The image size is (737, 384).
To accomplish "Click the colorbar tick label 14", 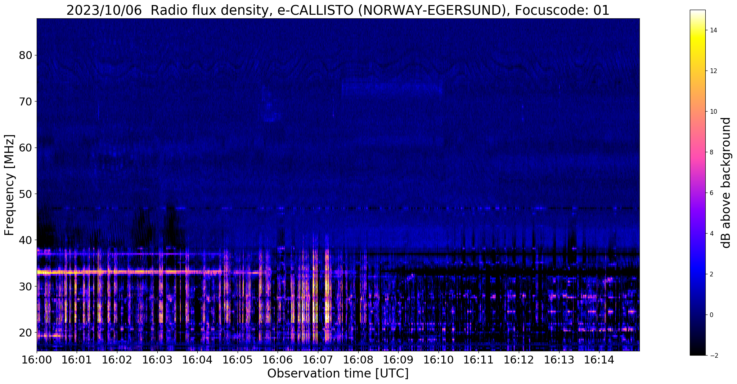I will [713, 30].
